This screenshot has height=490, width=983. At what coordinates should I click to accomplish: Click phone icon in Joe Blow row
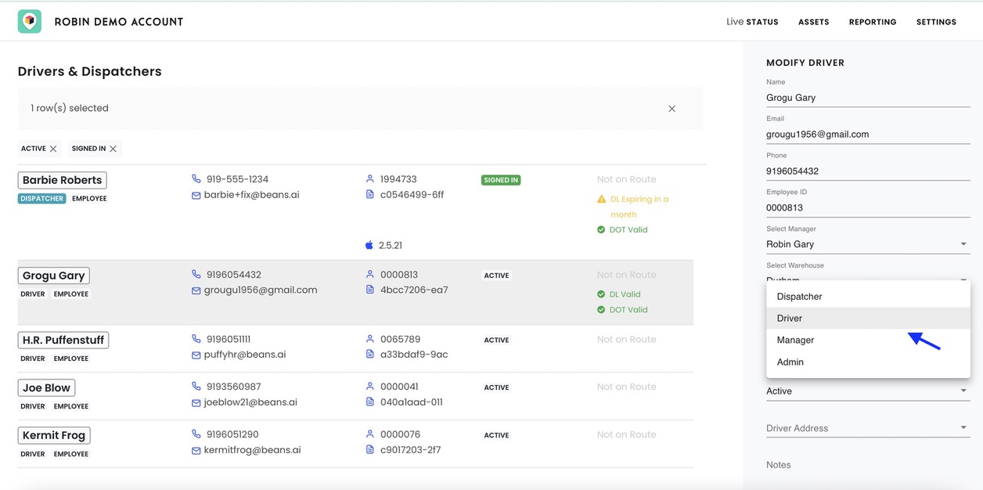196,387
